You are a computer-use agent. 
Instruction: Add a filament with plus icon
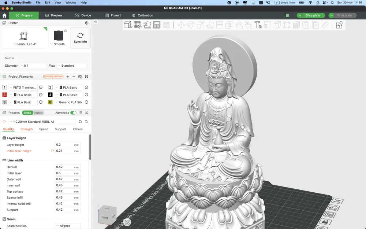pos(68,77)
